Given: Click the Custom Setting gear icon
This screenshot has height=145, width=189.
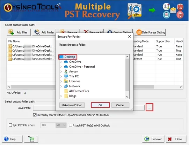Looking at the screenshot, I should coord(110,31).
